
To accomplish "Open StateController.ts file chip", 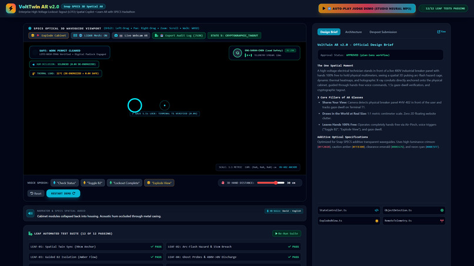I will pos(349,210).
